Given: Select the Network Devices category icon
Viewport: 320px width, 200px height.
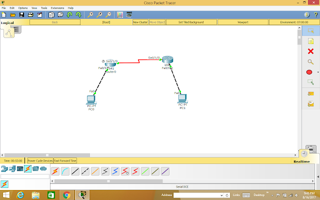Looking at the screenshot, I should [4, 169].
